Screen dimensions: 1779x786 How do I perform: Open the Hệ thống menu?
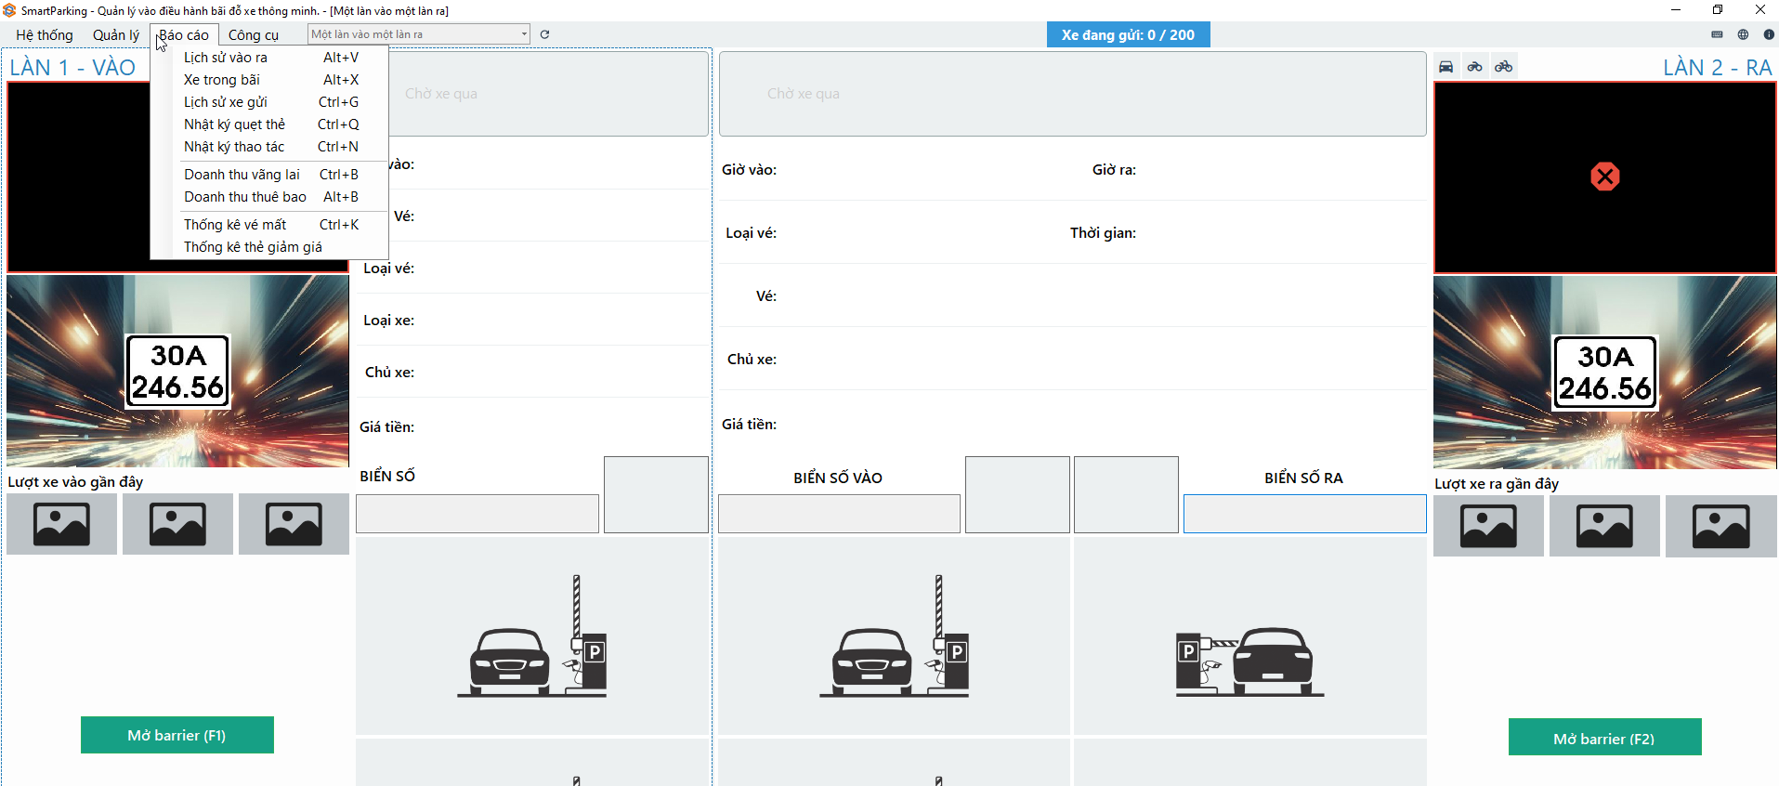point(45,35)
